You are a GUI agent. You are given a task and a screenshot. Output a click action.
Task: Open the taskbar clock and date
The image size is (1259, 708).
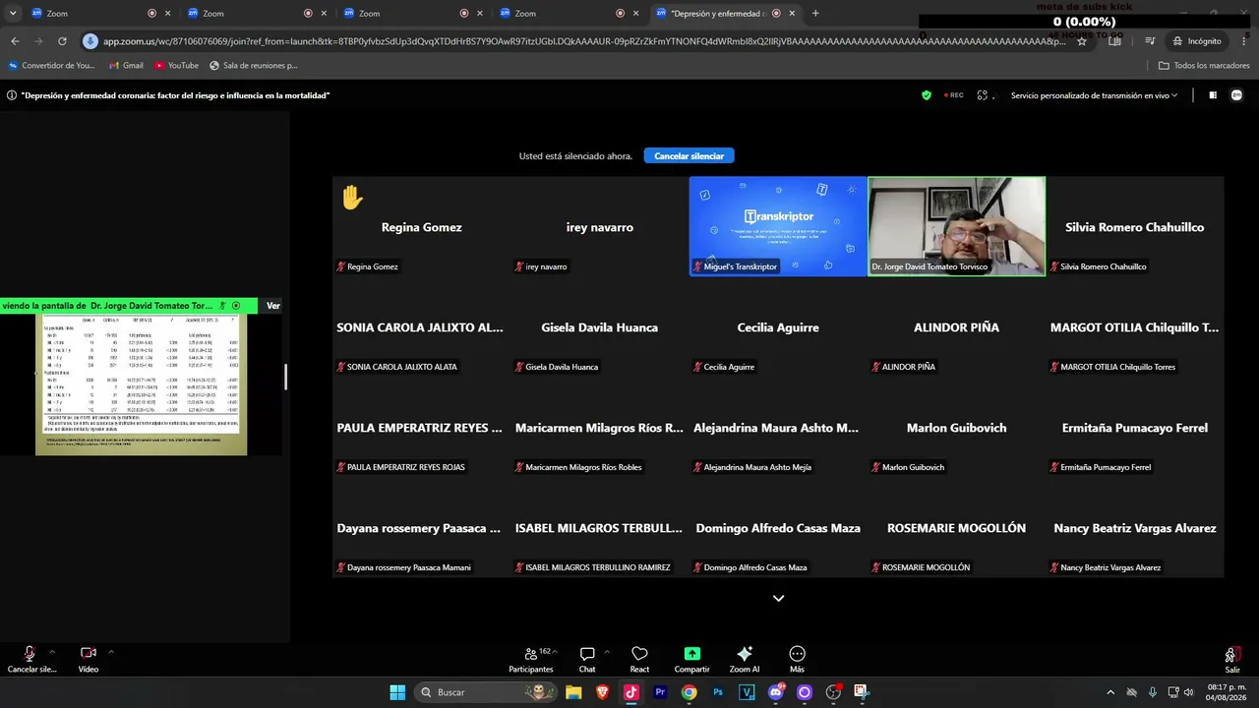point(1225,692)
